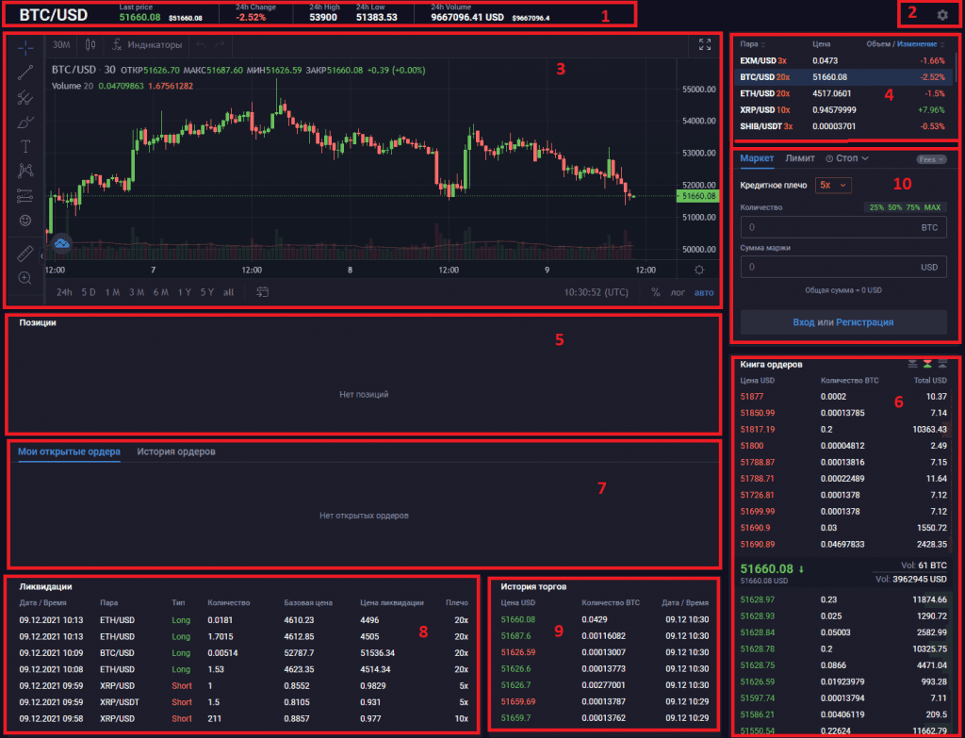Click the Регистрация registration link
The image size is (965, 738).
[x=865, y=322]
